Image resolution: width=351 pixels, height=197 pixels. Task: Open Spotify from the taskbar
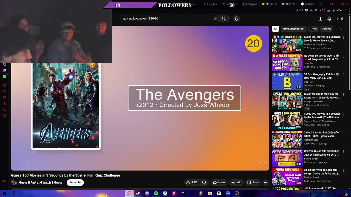pos(156,193)
